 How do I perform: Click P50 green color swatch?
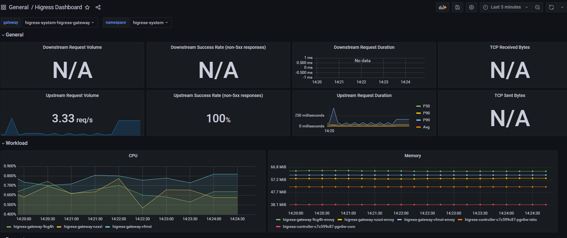(419, 106)
